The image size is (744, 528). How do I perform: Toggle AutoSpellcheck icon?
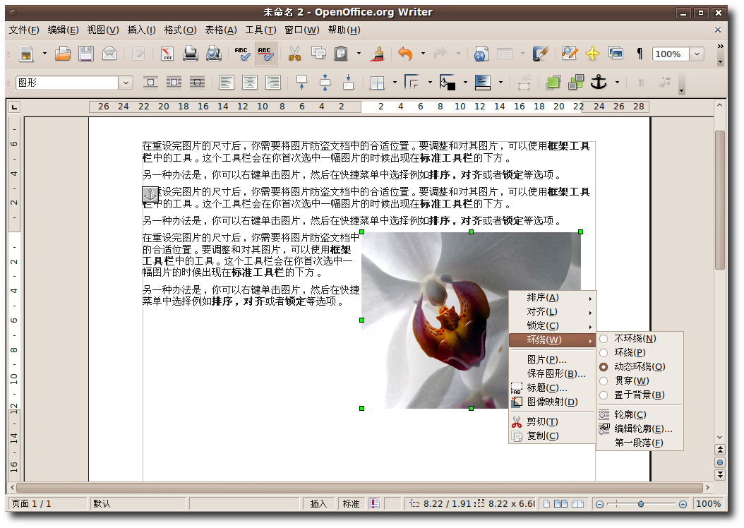coord(265,54)
